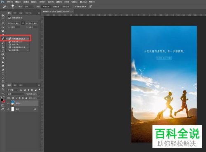
Task: Open the layer opacity slider arrow
Action: tap(39, 94)
